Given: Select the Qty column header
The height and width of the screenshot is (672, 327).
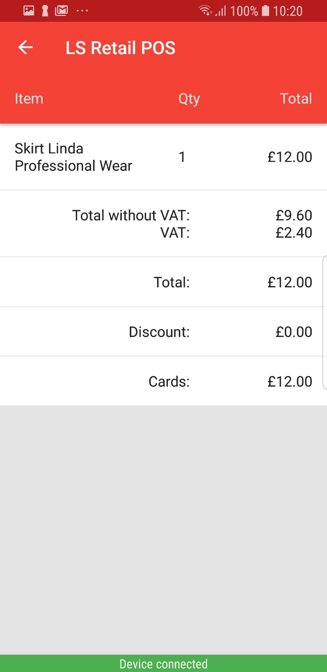Looking at the screenshot, I should click(189, 98).
